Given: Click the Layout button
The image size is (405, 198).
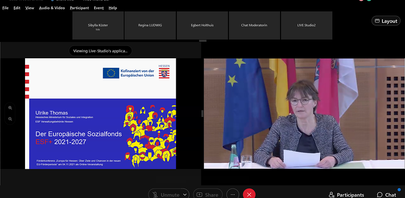Looking at the screenshot, I should point(386,21).
